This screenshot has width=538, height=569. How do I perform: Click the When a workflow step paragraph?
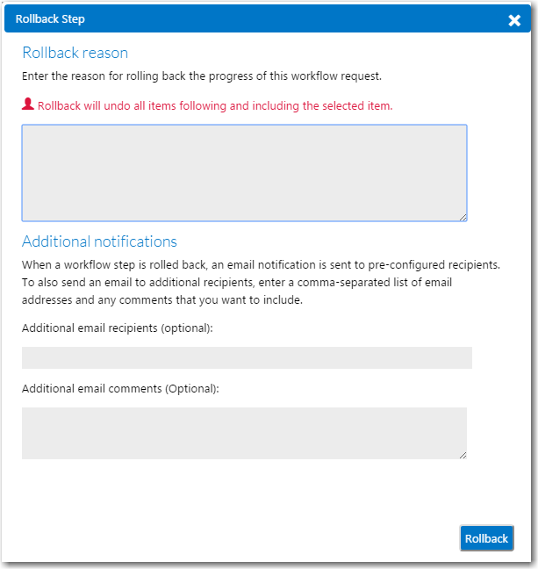pyautogui.click(x=261, y=283)
